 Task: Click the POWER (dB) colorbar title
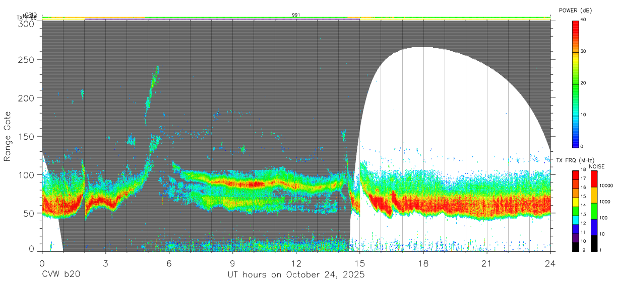[x=576, y=10]
